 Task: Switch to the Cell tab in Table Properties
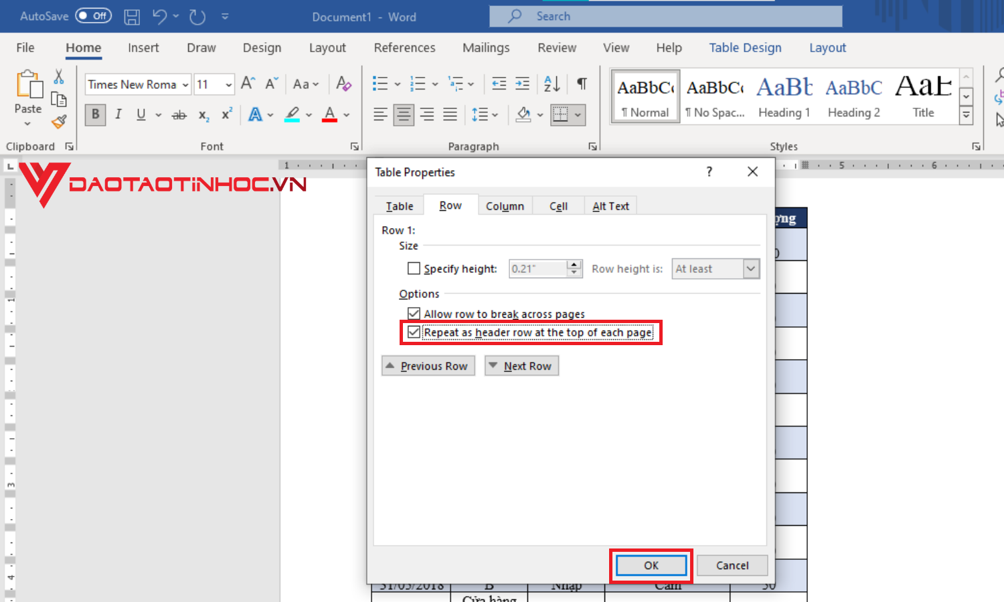tap(558, 206)
